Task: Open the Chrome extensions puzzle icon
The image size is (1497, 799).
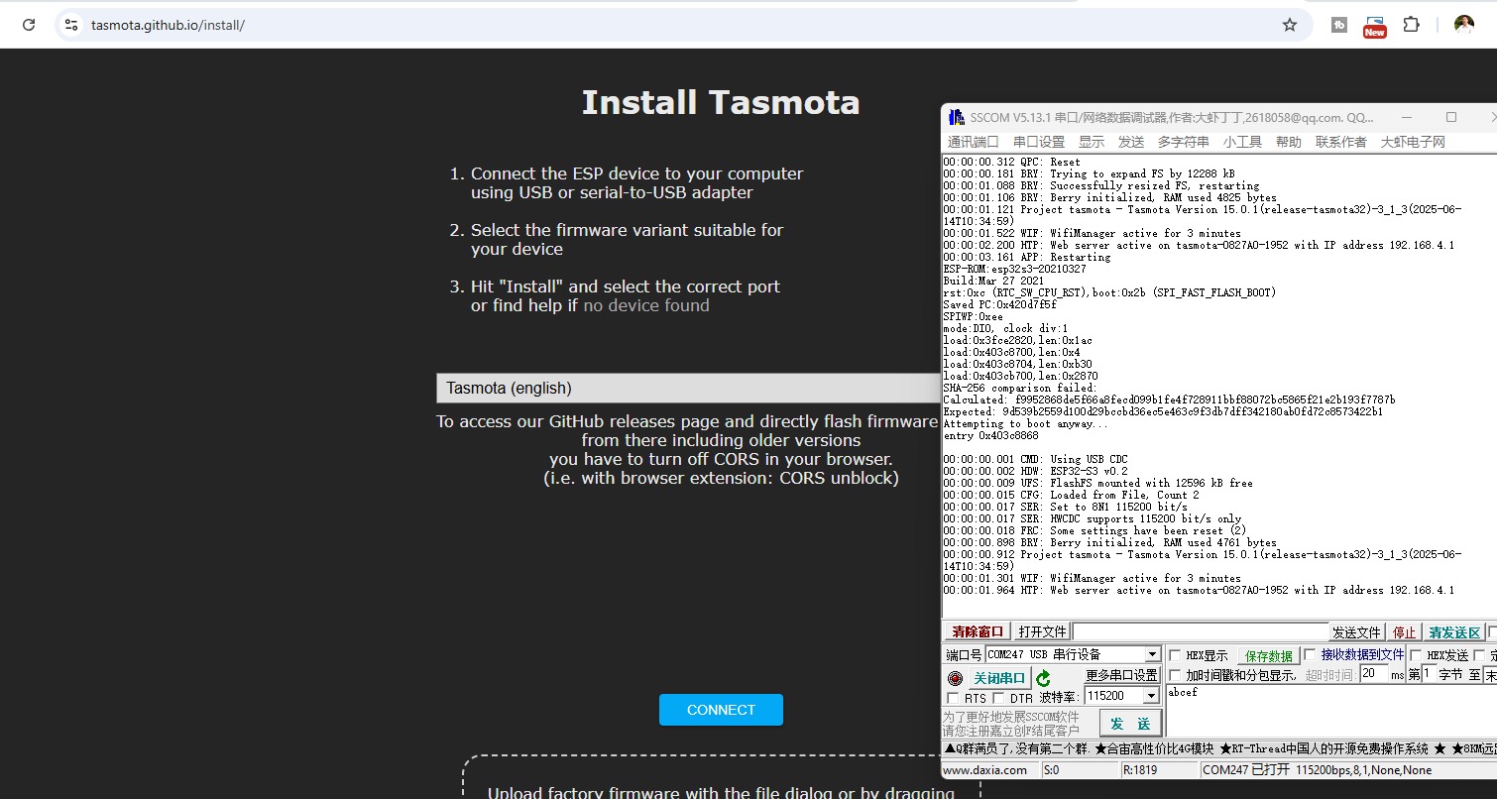Action: pyautogui.click(x=1411, y=25)
